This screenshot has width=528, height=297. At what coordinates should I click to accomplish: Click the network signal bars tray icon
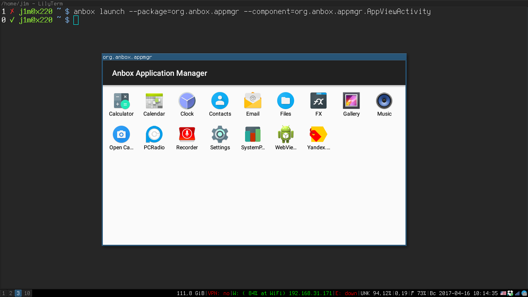click(x=517, y=294)
